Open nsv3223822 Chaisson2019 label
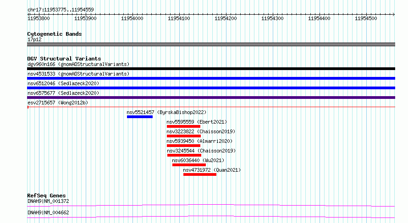 click(201, 131)
